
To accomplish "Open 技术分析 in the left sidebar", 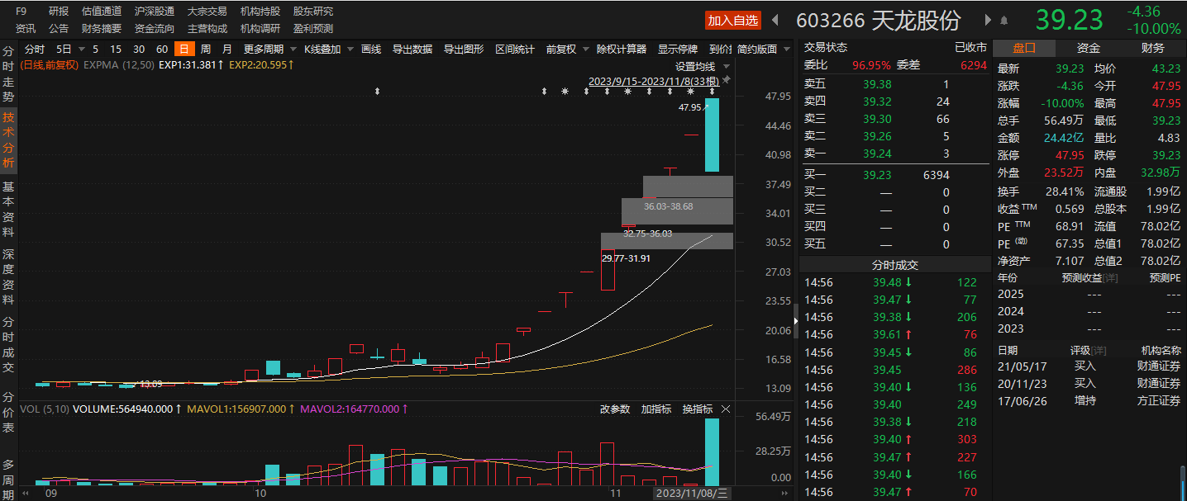I will (8, 139).
